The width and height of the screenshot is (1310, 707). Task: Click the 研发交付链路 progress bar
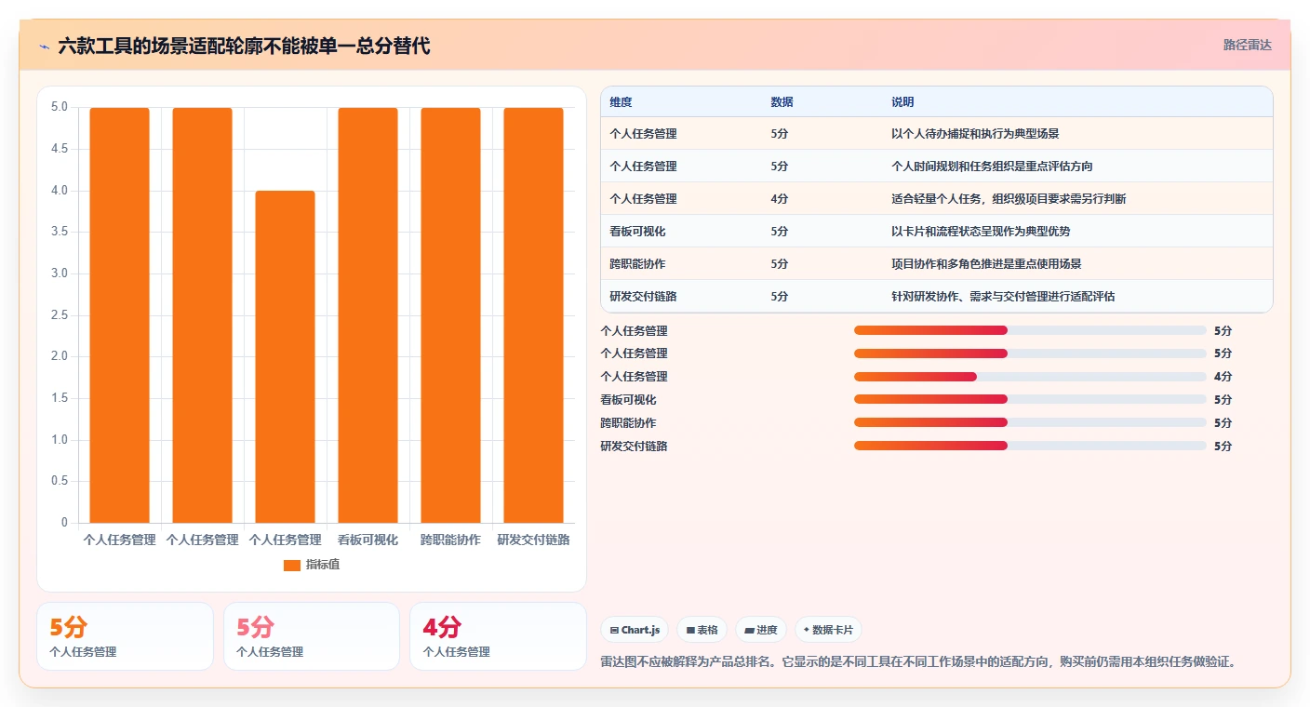[x=1030, y=446]
